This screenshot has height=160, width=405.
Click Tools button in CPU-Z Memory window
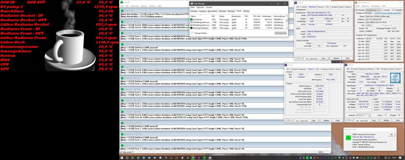point(313,120)
